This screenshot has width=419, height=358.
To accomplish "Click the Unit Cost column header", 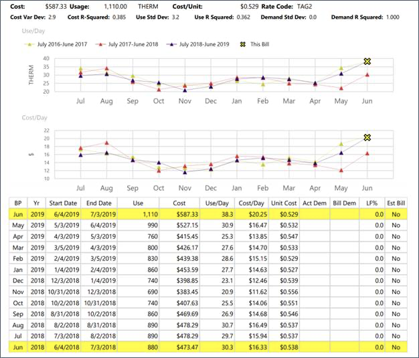I will [284, 203].
